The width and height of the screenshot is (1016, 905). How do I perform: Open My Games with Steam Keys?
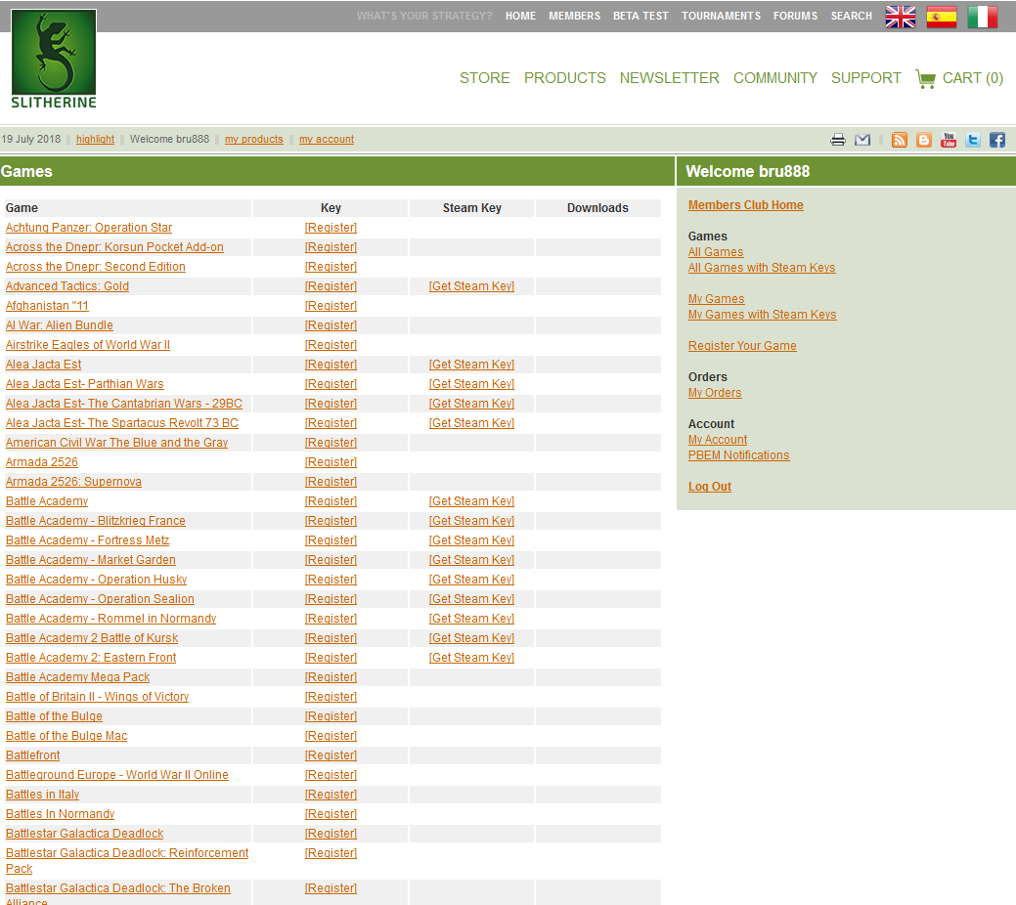tap(762, 315)
